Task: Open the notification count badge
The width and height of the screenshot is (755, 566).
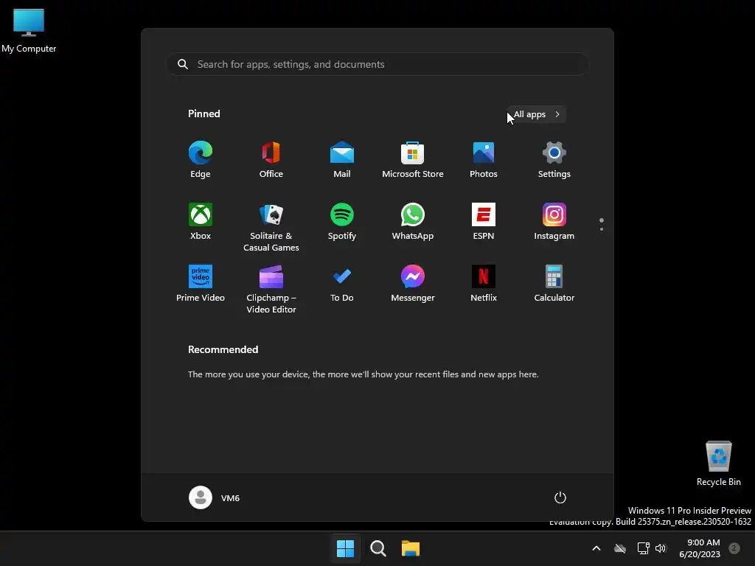Action: [734, 548]
